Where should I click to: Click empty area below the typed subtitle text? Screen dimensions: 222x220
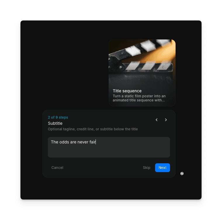109,152
